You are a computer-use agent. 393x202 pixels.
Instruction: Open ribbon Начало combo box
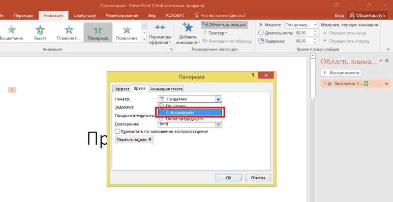(301, 25)
